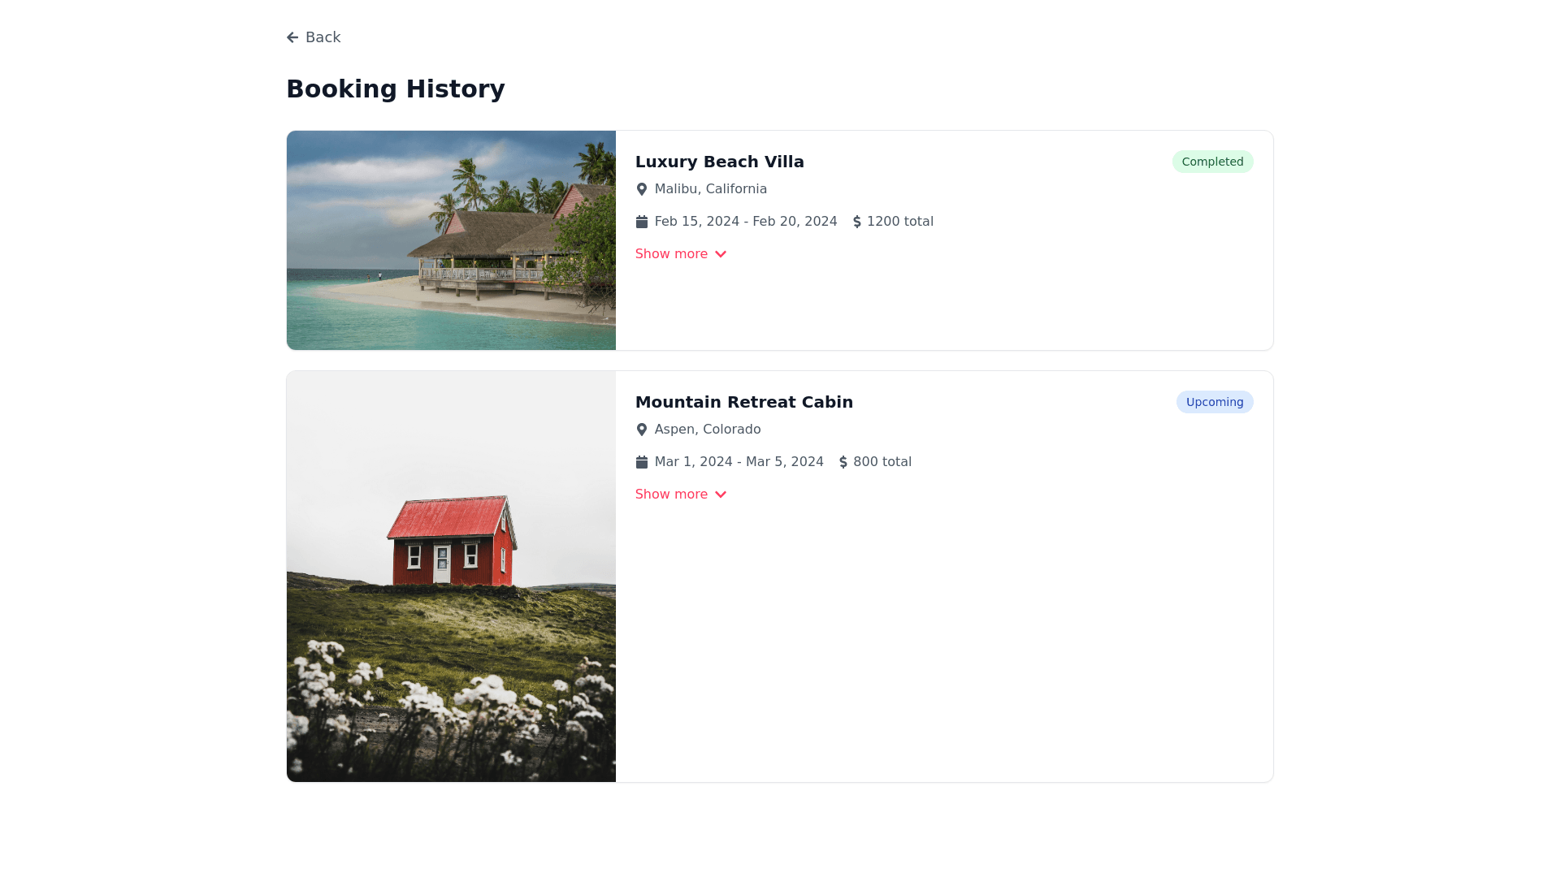Screen dimensions: 1560x877
Task: Click Show more under Beach Villa
Action: [671, 254]
